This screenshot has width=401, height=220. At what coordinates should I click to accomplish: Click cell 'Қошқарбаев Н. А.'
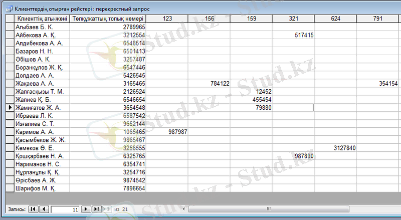(x=42, y=156)
